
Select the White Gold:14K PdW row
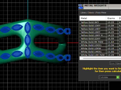pyautogui.click(x=100, y=55)
